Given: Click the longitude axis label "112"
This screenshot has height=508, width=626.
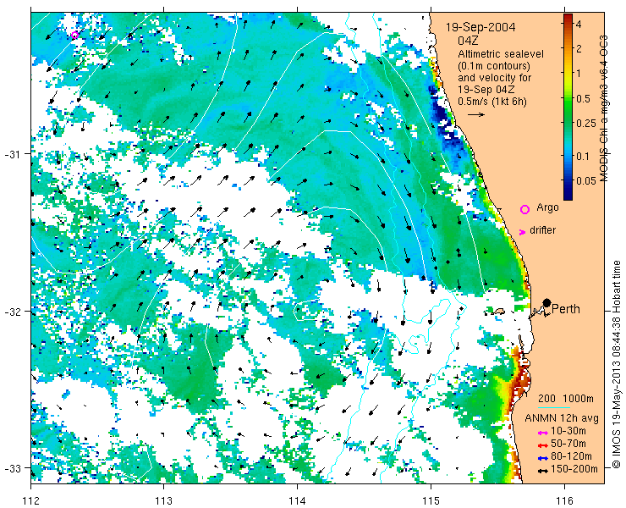Looking at the screenshot, I should click(30, 500).
